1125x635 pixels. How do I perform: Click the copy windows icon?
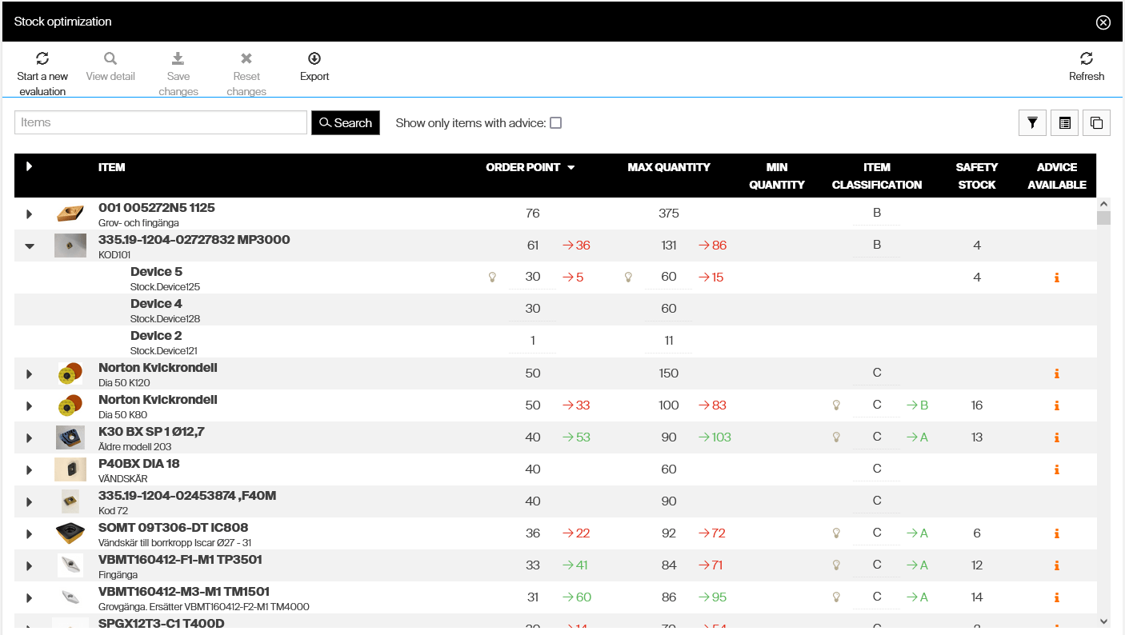[x=1096, y=123]
